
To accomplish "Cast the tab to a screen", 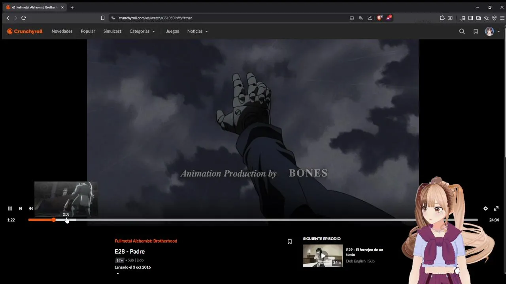I will pos(352,18).
